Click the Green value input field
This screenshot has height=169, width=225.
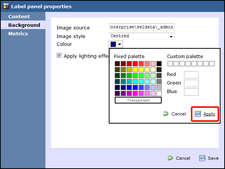tap(191, 83)
